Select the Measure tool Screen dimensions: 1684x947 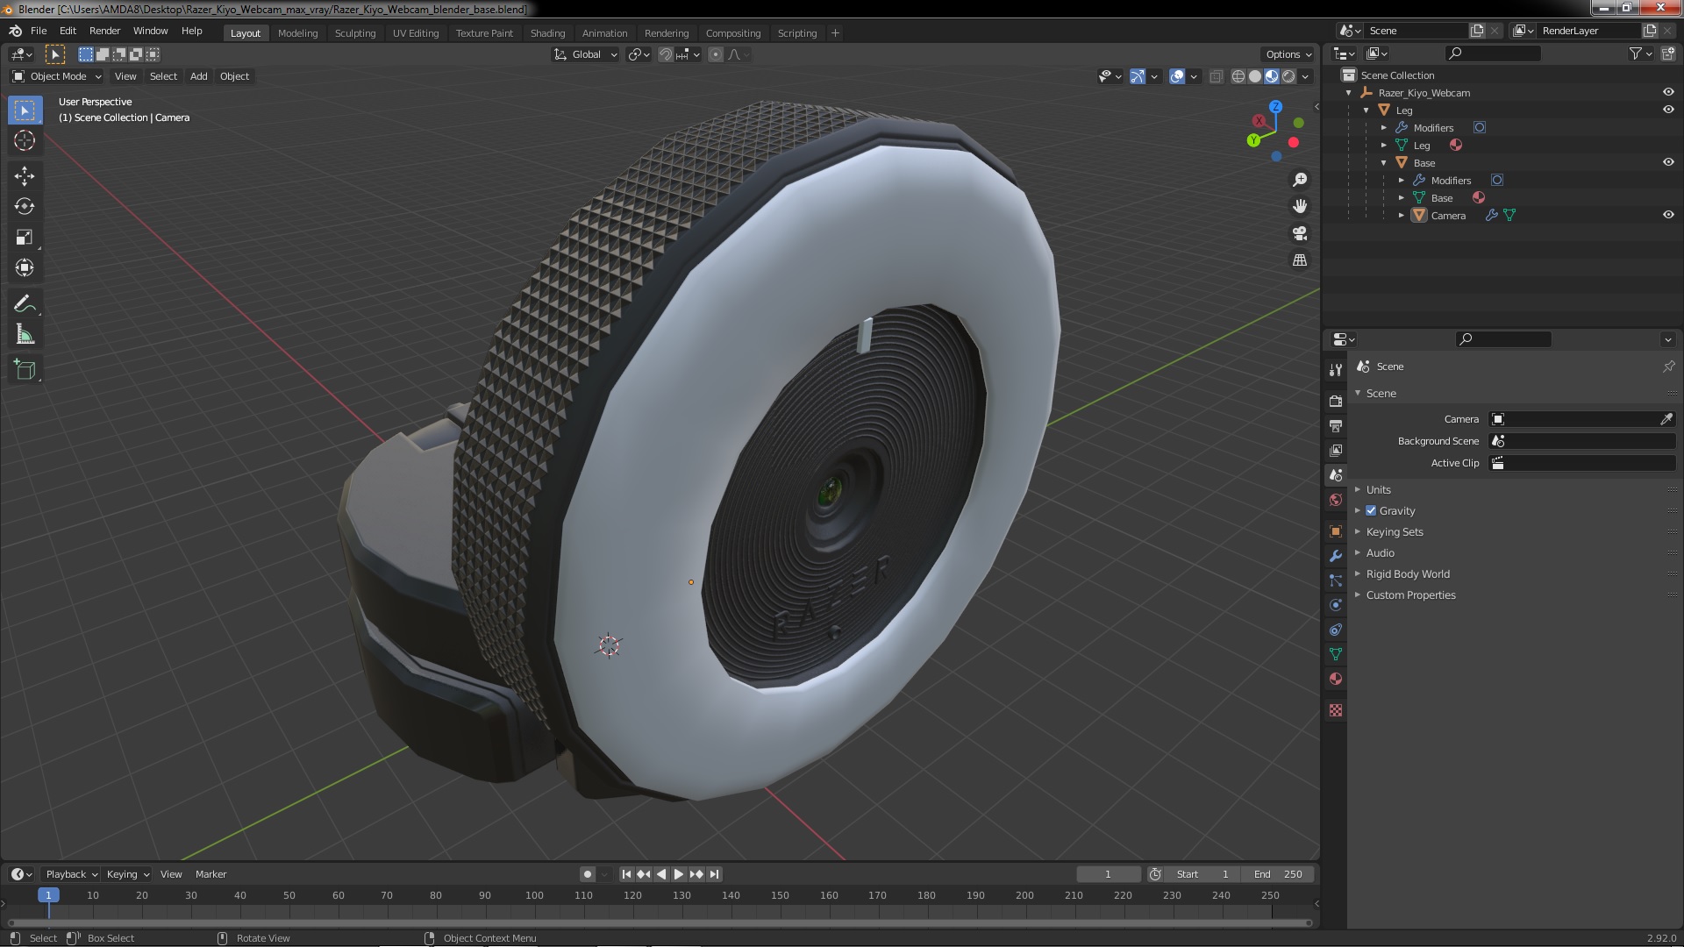point(25,335)
